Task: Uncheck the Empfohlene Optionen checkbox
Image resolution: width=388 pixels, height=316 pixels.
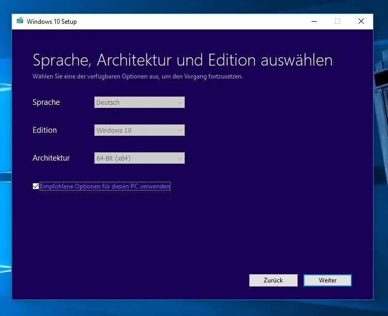Action: (x=36, y=186)
